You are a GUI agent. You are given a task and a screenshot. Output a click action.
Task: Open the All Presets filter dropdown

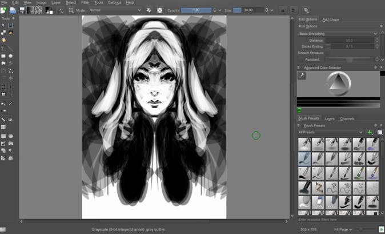(330, 132)
